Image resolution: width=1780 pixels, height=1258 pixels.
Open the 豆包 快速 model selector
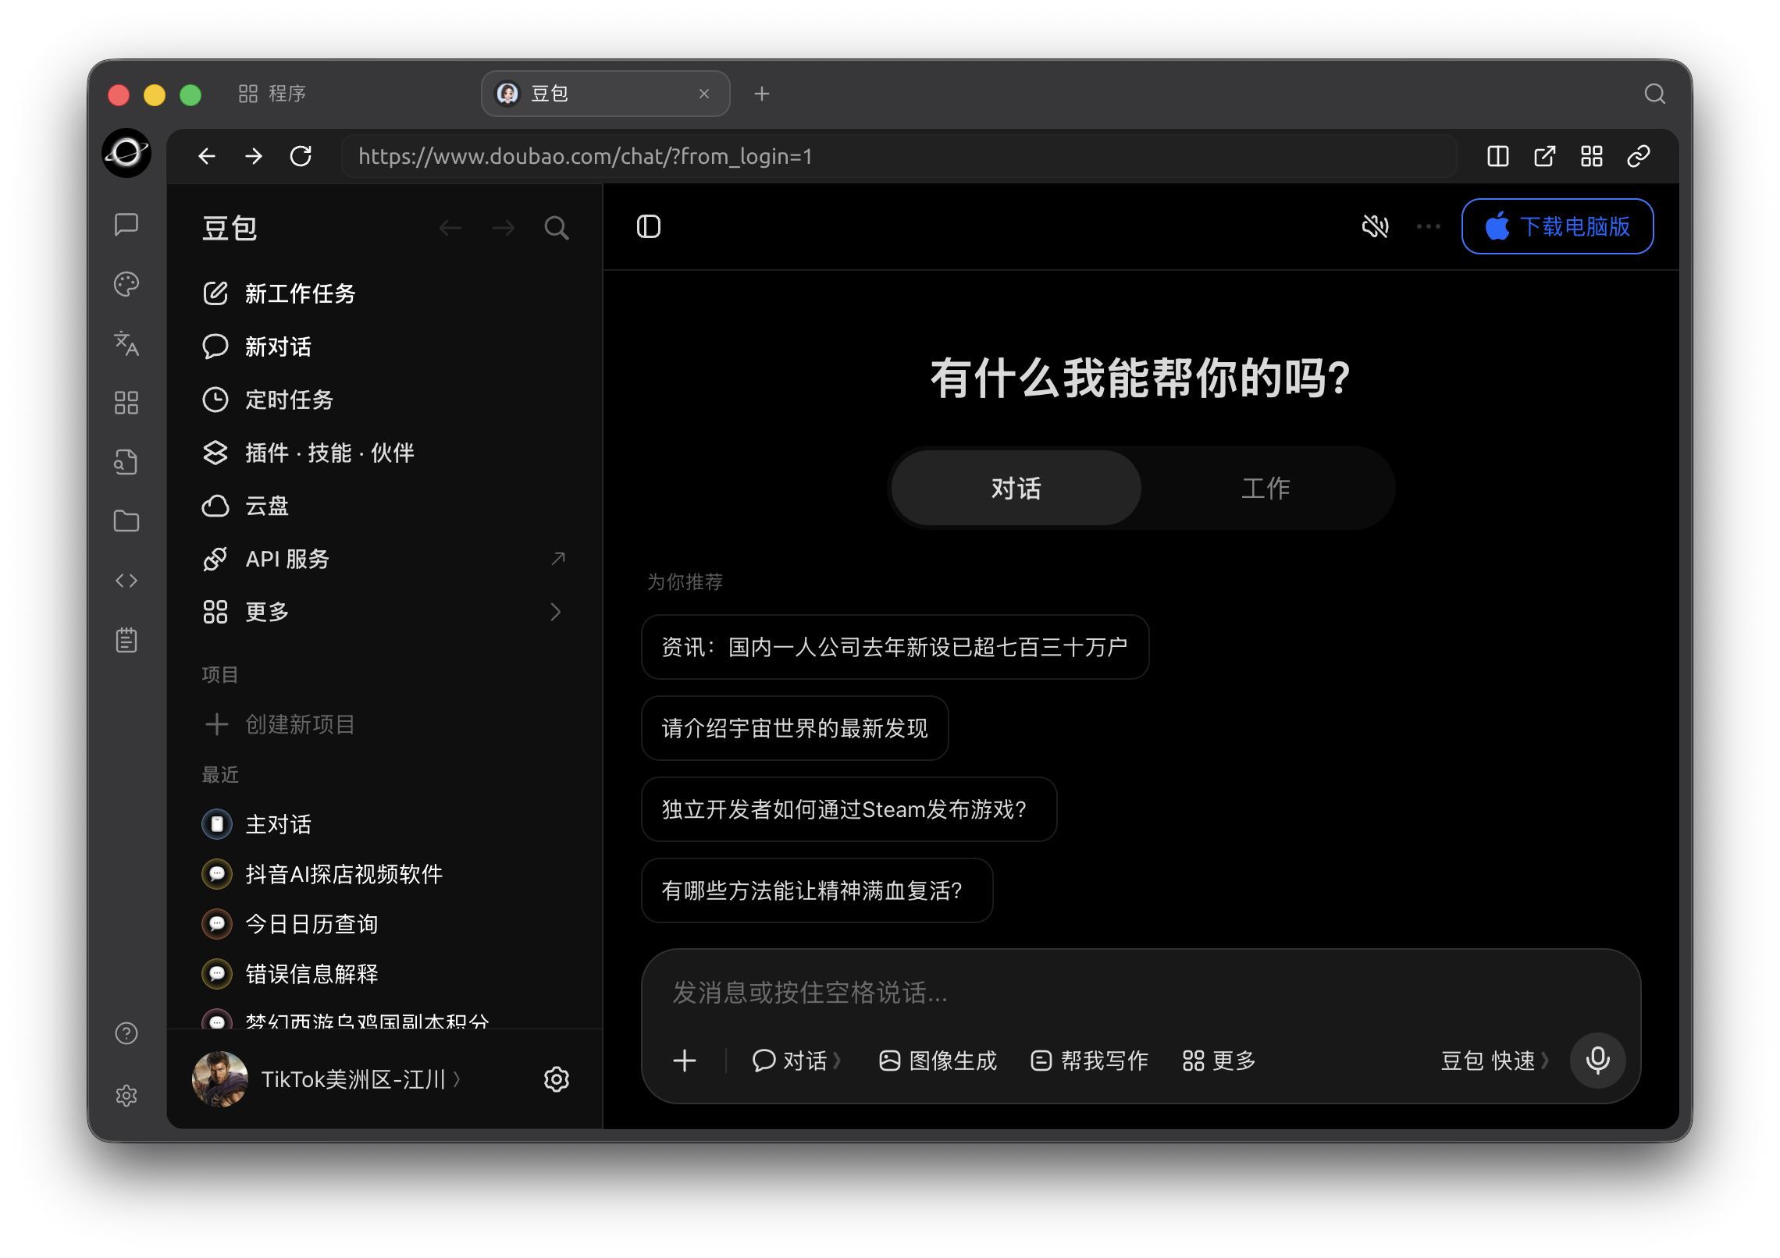(1493, 1060)
